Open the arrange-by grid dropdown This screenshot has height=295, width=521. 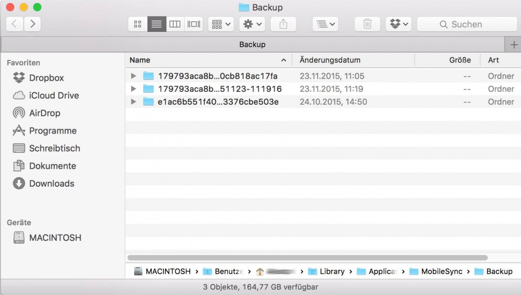point(221,24)
